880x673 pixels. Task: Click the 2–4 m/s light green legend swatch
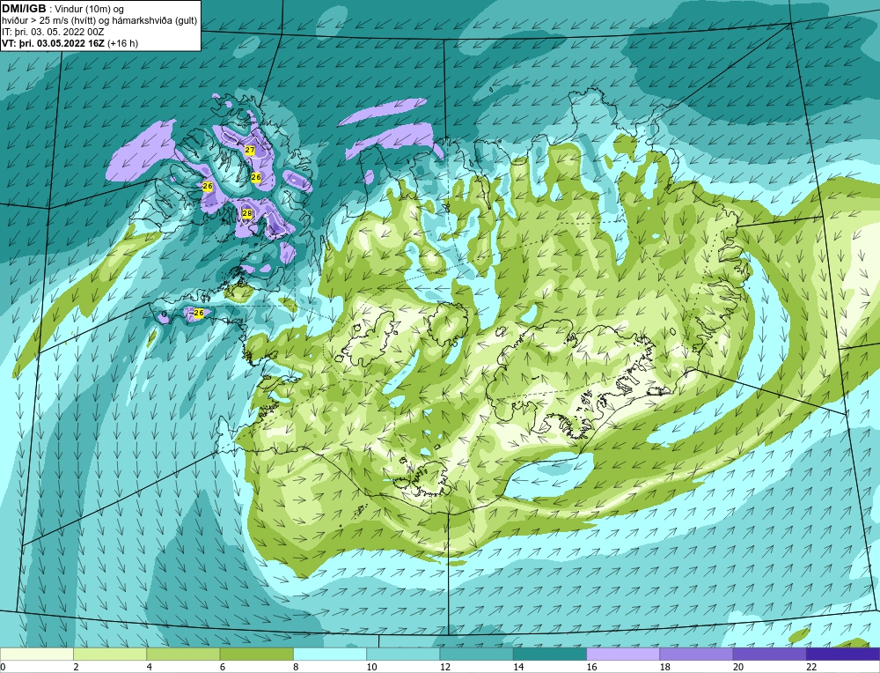coord(110,654)
